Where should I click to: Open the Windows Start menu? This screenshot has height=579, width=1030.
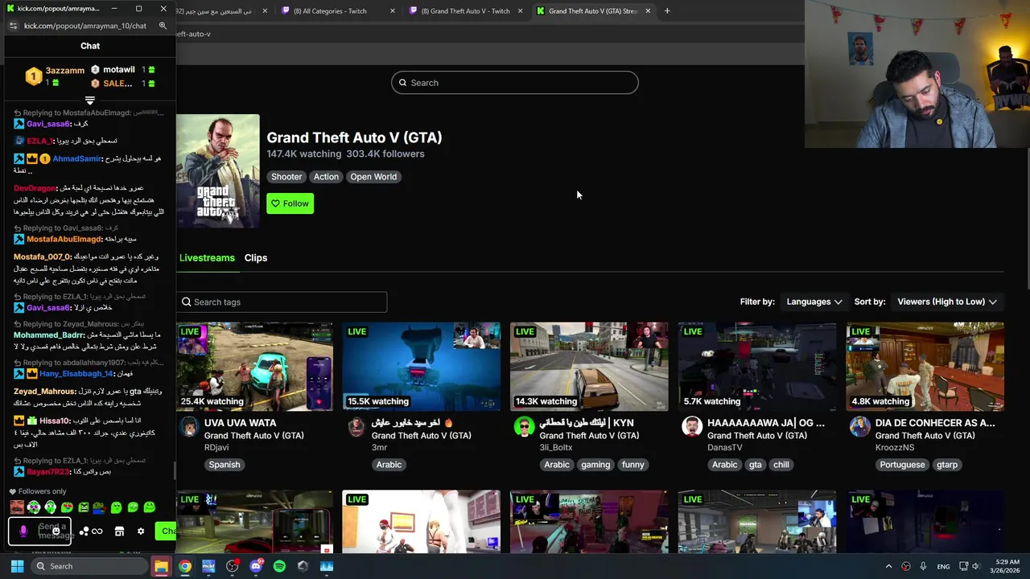(17, 566)
